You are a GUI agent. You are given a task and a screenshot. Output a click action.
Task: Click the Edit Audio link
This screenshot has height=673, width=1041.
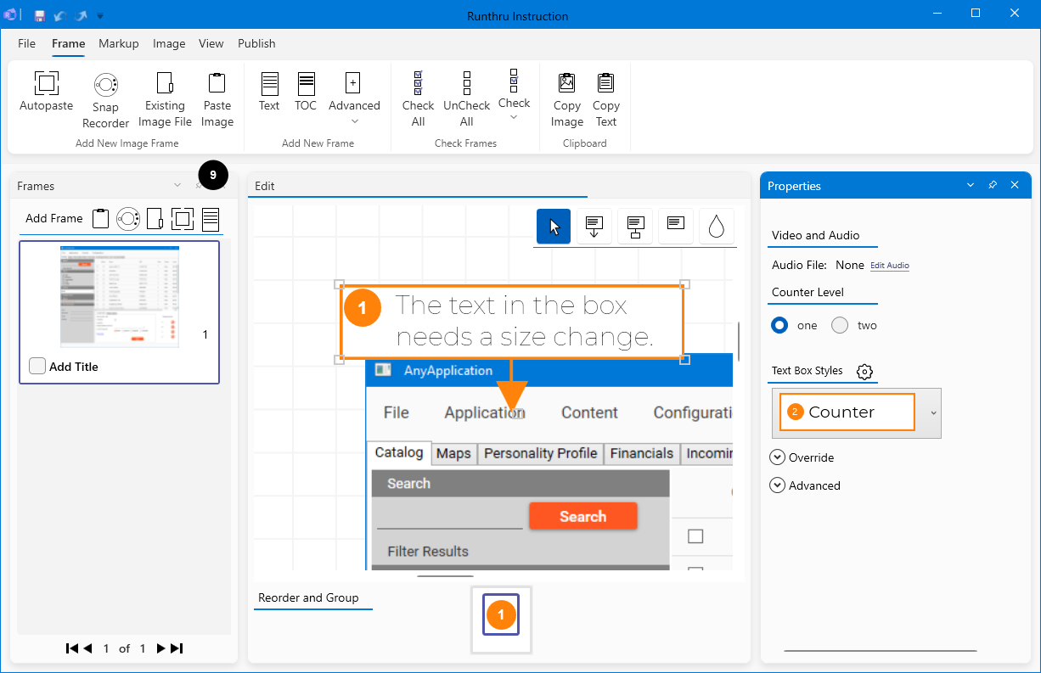[889, 266]
